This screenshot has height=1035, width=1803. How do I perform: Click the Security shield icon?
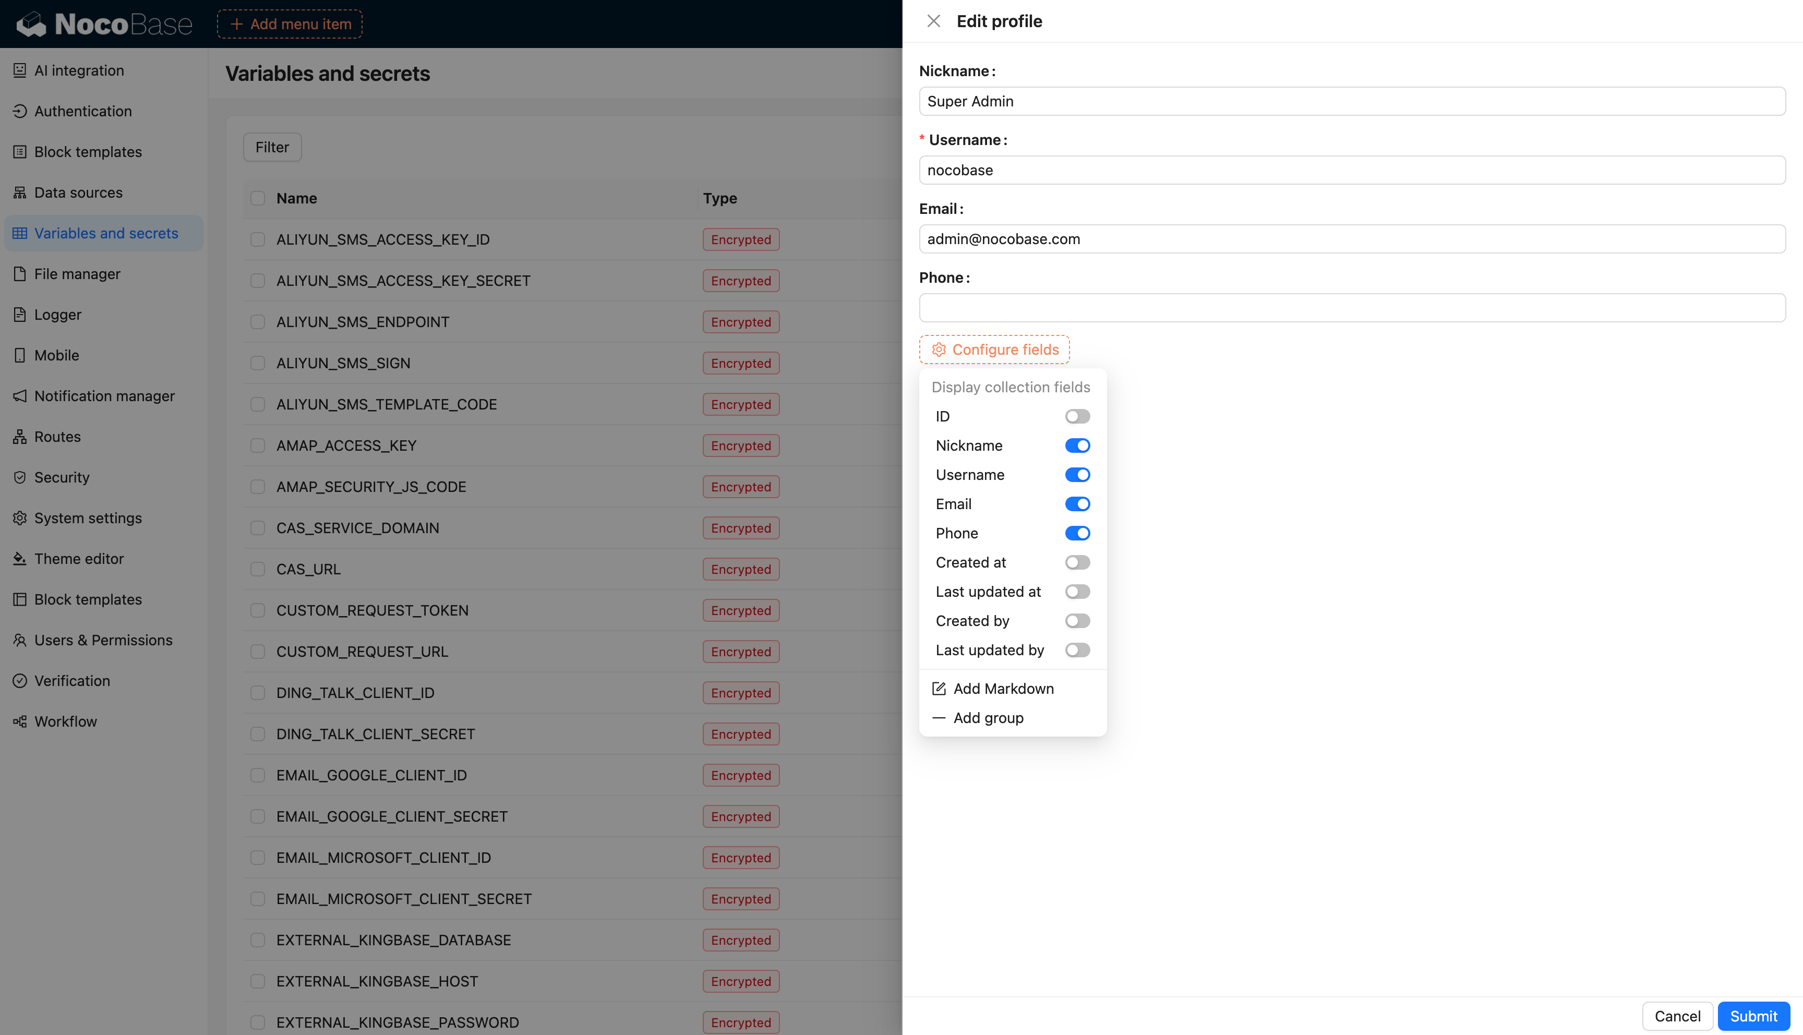[x=20, y=477]
